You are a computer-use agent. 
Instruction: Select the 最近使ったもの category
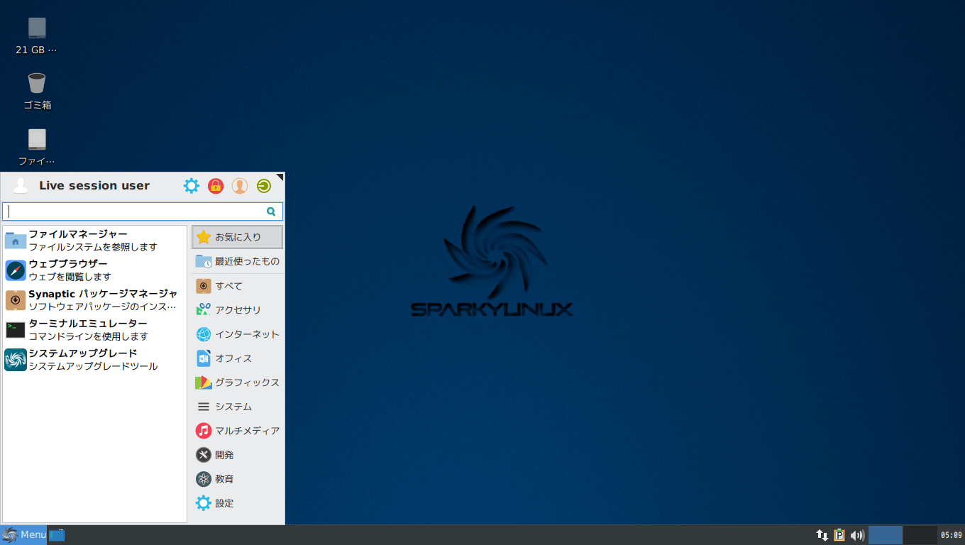(237, 261)
